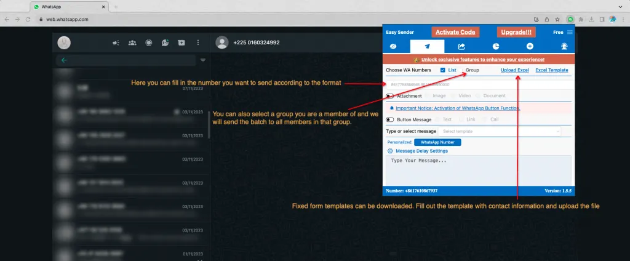Click the chat filter icon beside search

203,60
